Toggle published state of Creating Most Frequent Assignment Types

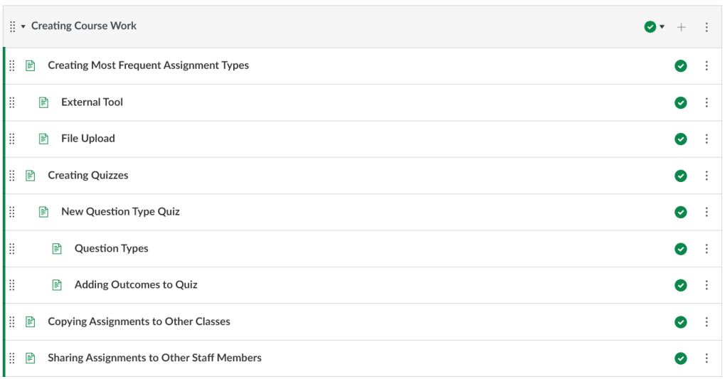pos(681,66)
